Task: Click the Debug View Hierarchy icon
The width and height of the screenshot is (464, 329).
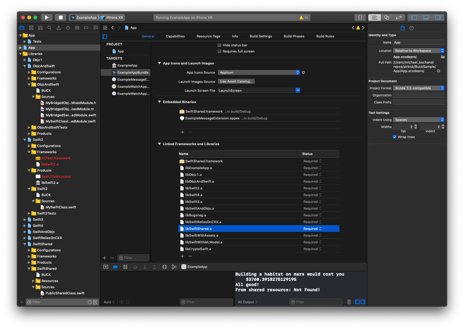Action: point(164,267)
